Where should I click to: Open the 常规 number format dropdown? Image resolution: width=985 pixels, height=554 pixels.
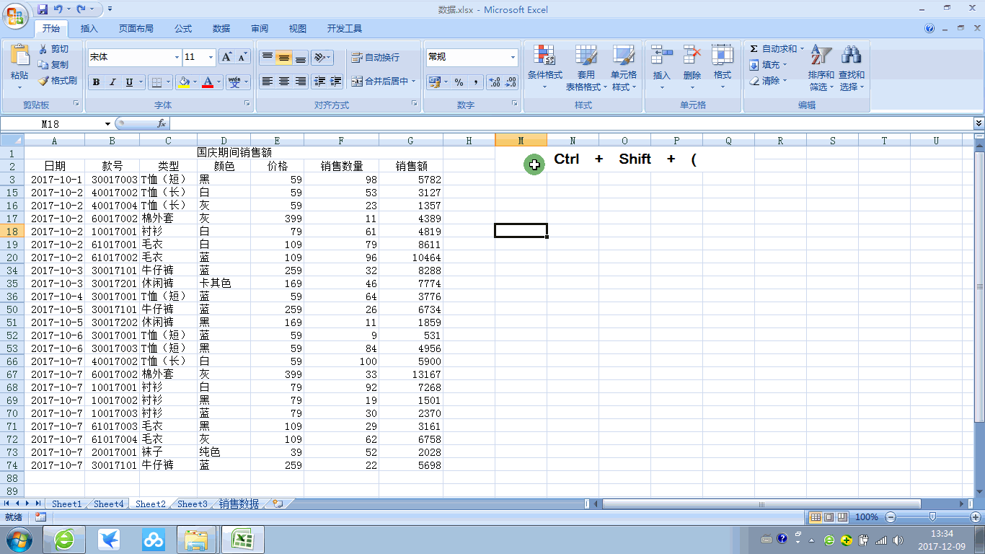tap(513, 57)
